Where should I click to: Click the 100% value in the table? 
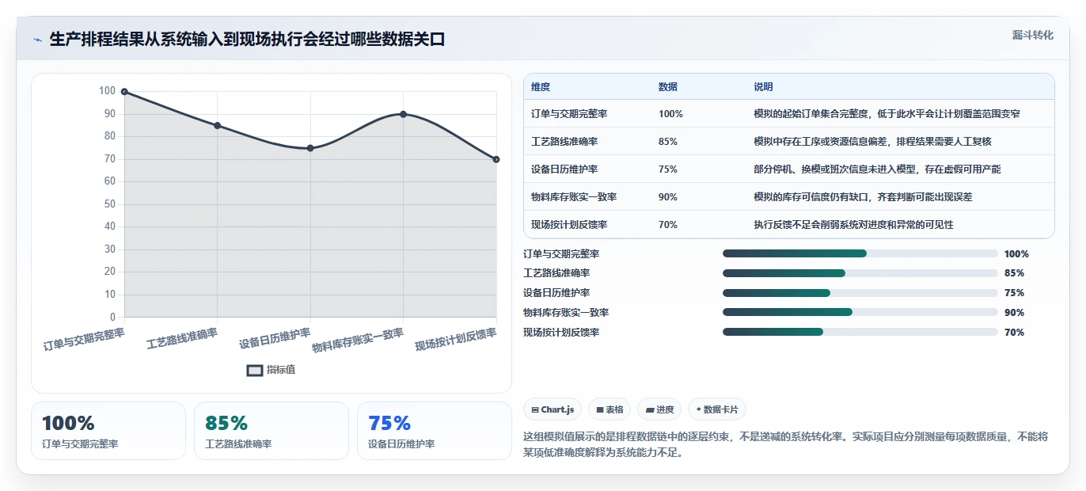point(670,114)
